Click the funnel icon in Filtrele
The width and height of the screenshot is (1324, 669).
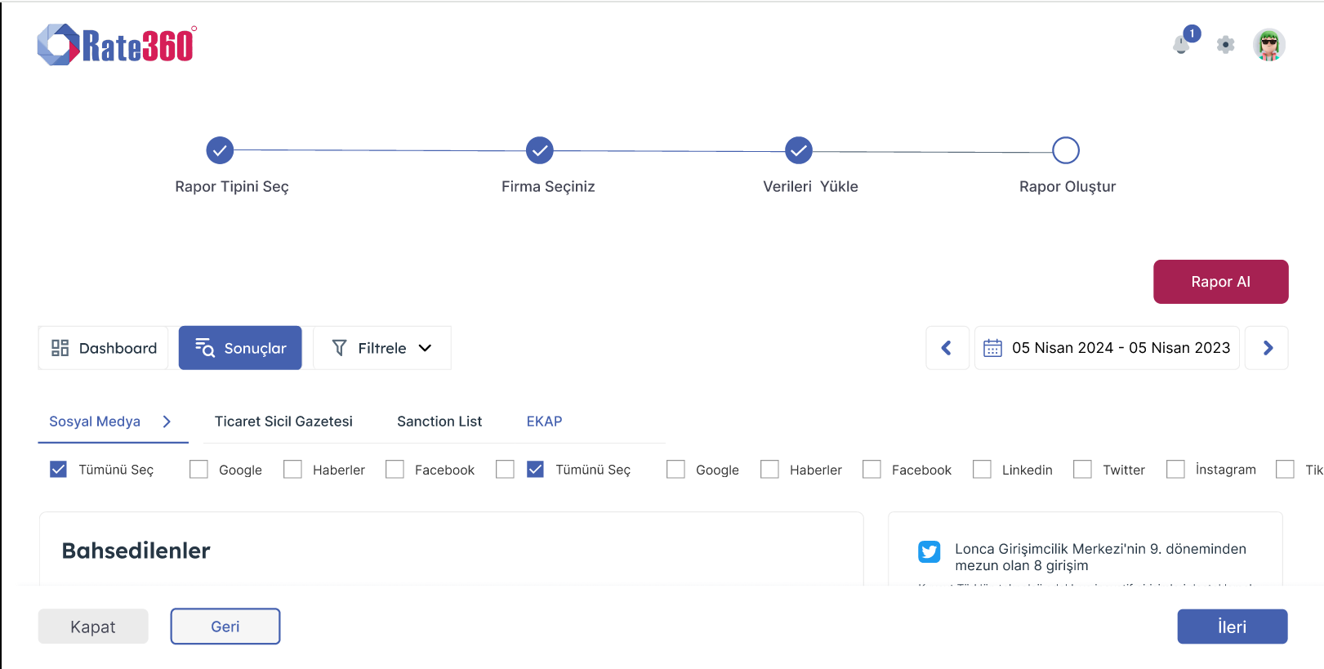click(x=339, y=348)
